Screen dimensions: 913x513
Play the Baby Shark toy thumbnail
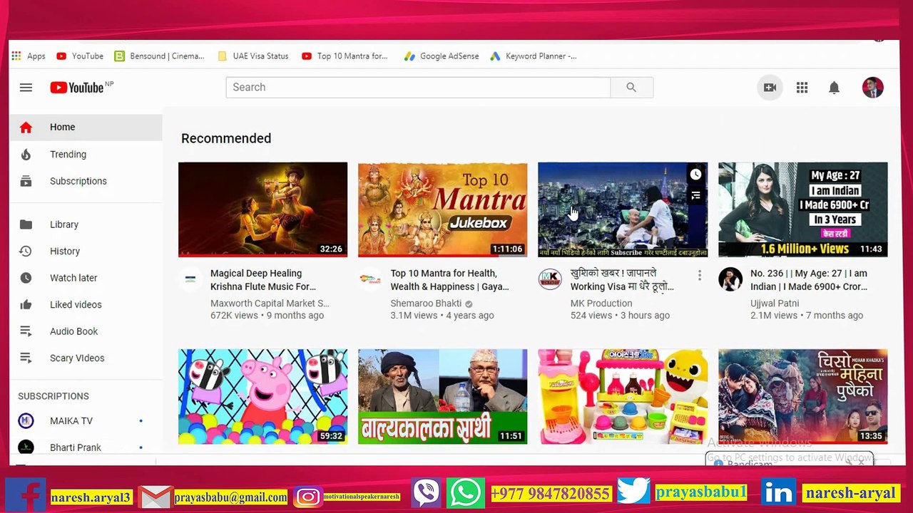[x=622, y=396]
